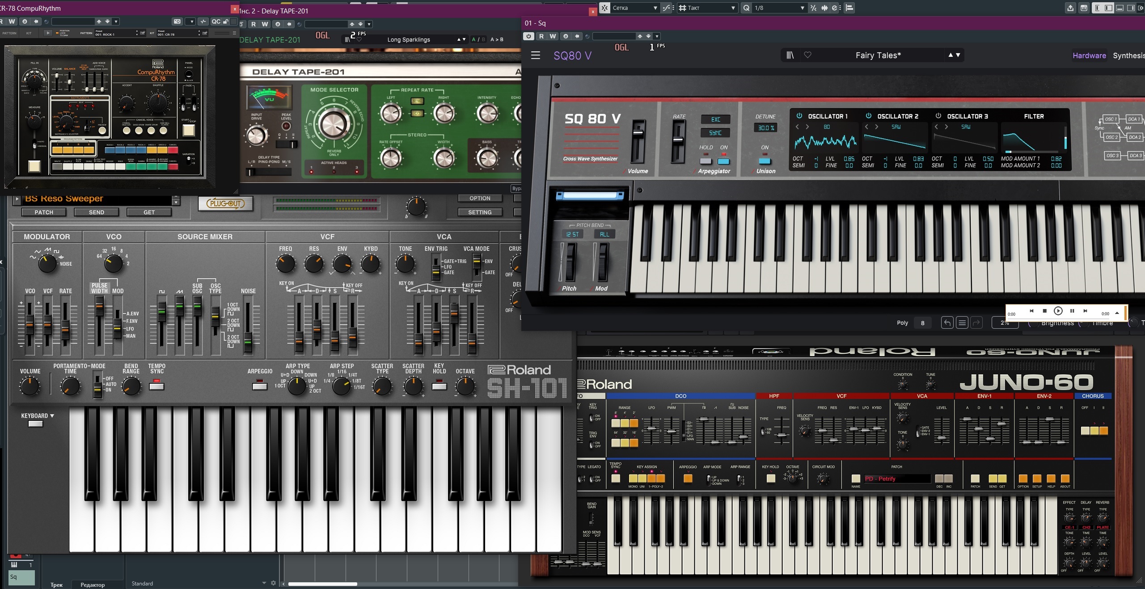Enable Write automation in the 01 - Sq window

click(553, 36)
